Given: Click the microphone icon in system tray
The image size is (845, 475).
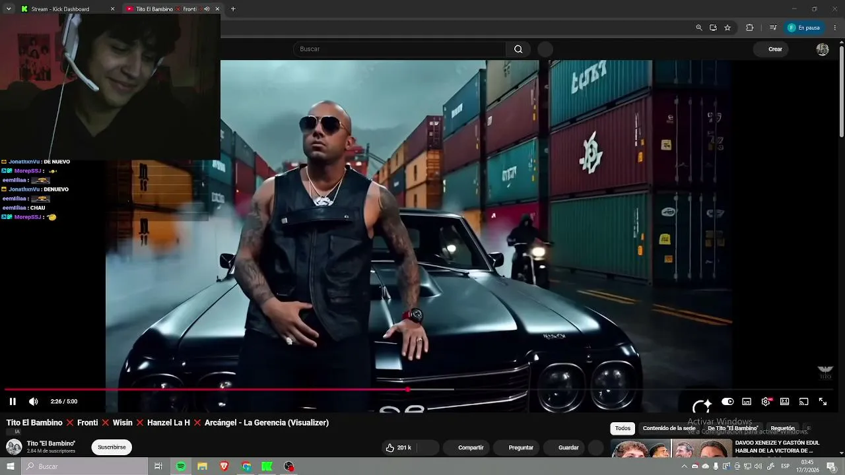Looking at the screenshot, I should [716, 466].
